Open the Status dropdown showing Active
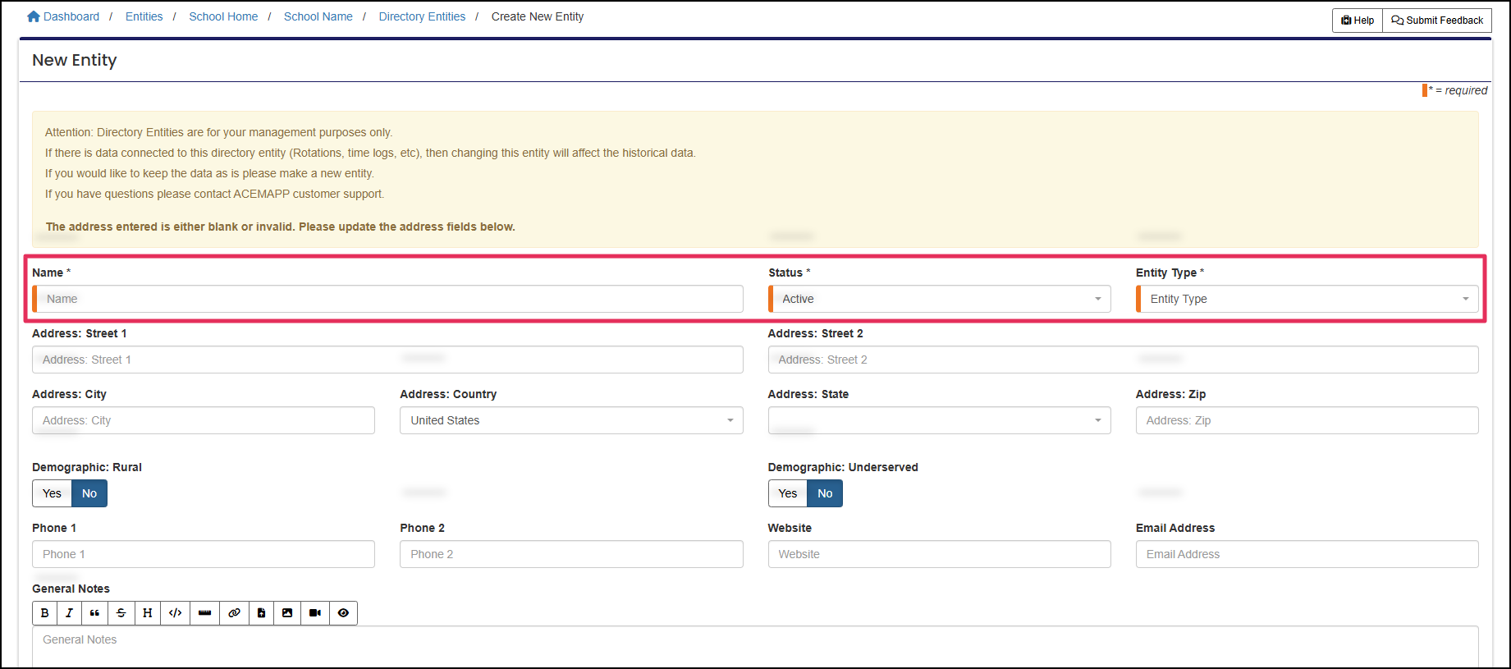Image resolution: width=1511 pixels, height=669 pixels. tap(940, 299)
